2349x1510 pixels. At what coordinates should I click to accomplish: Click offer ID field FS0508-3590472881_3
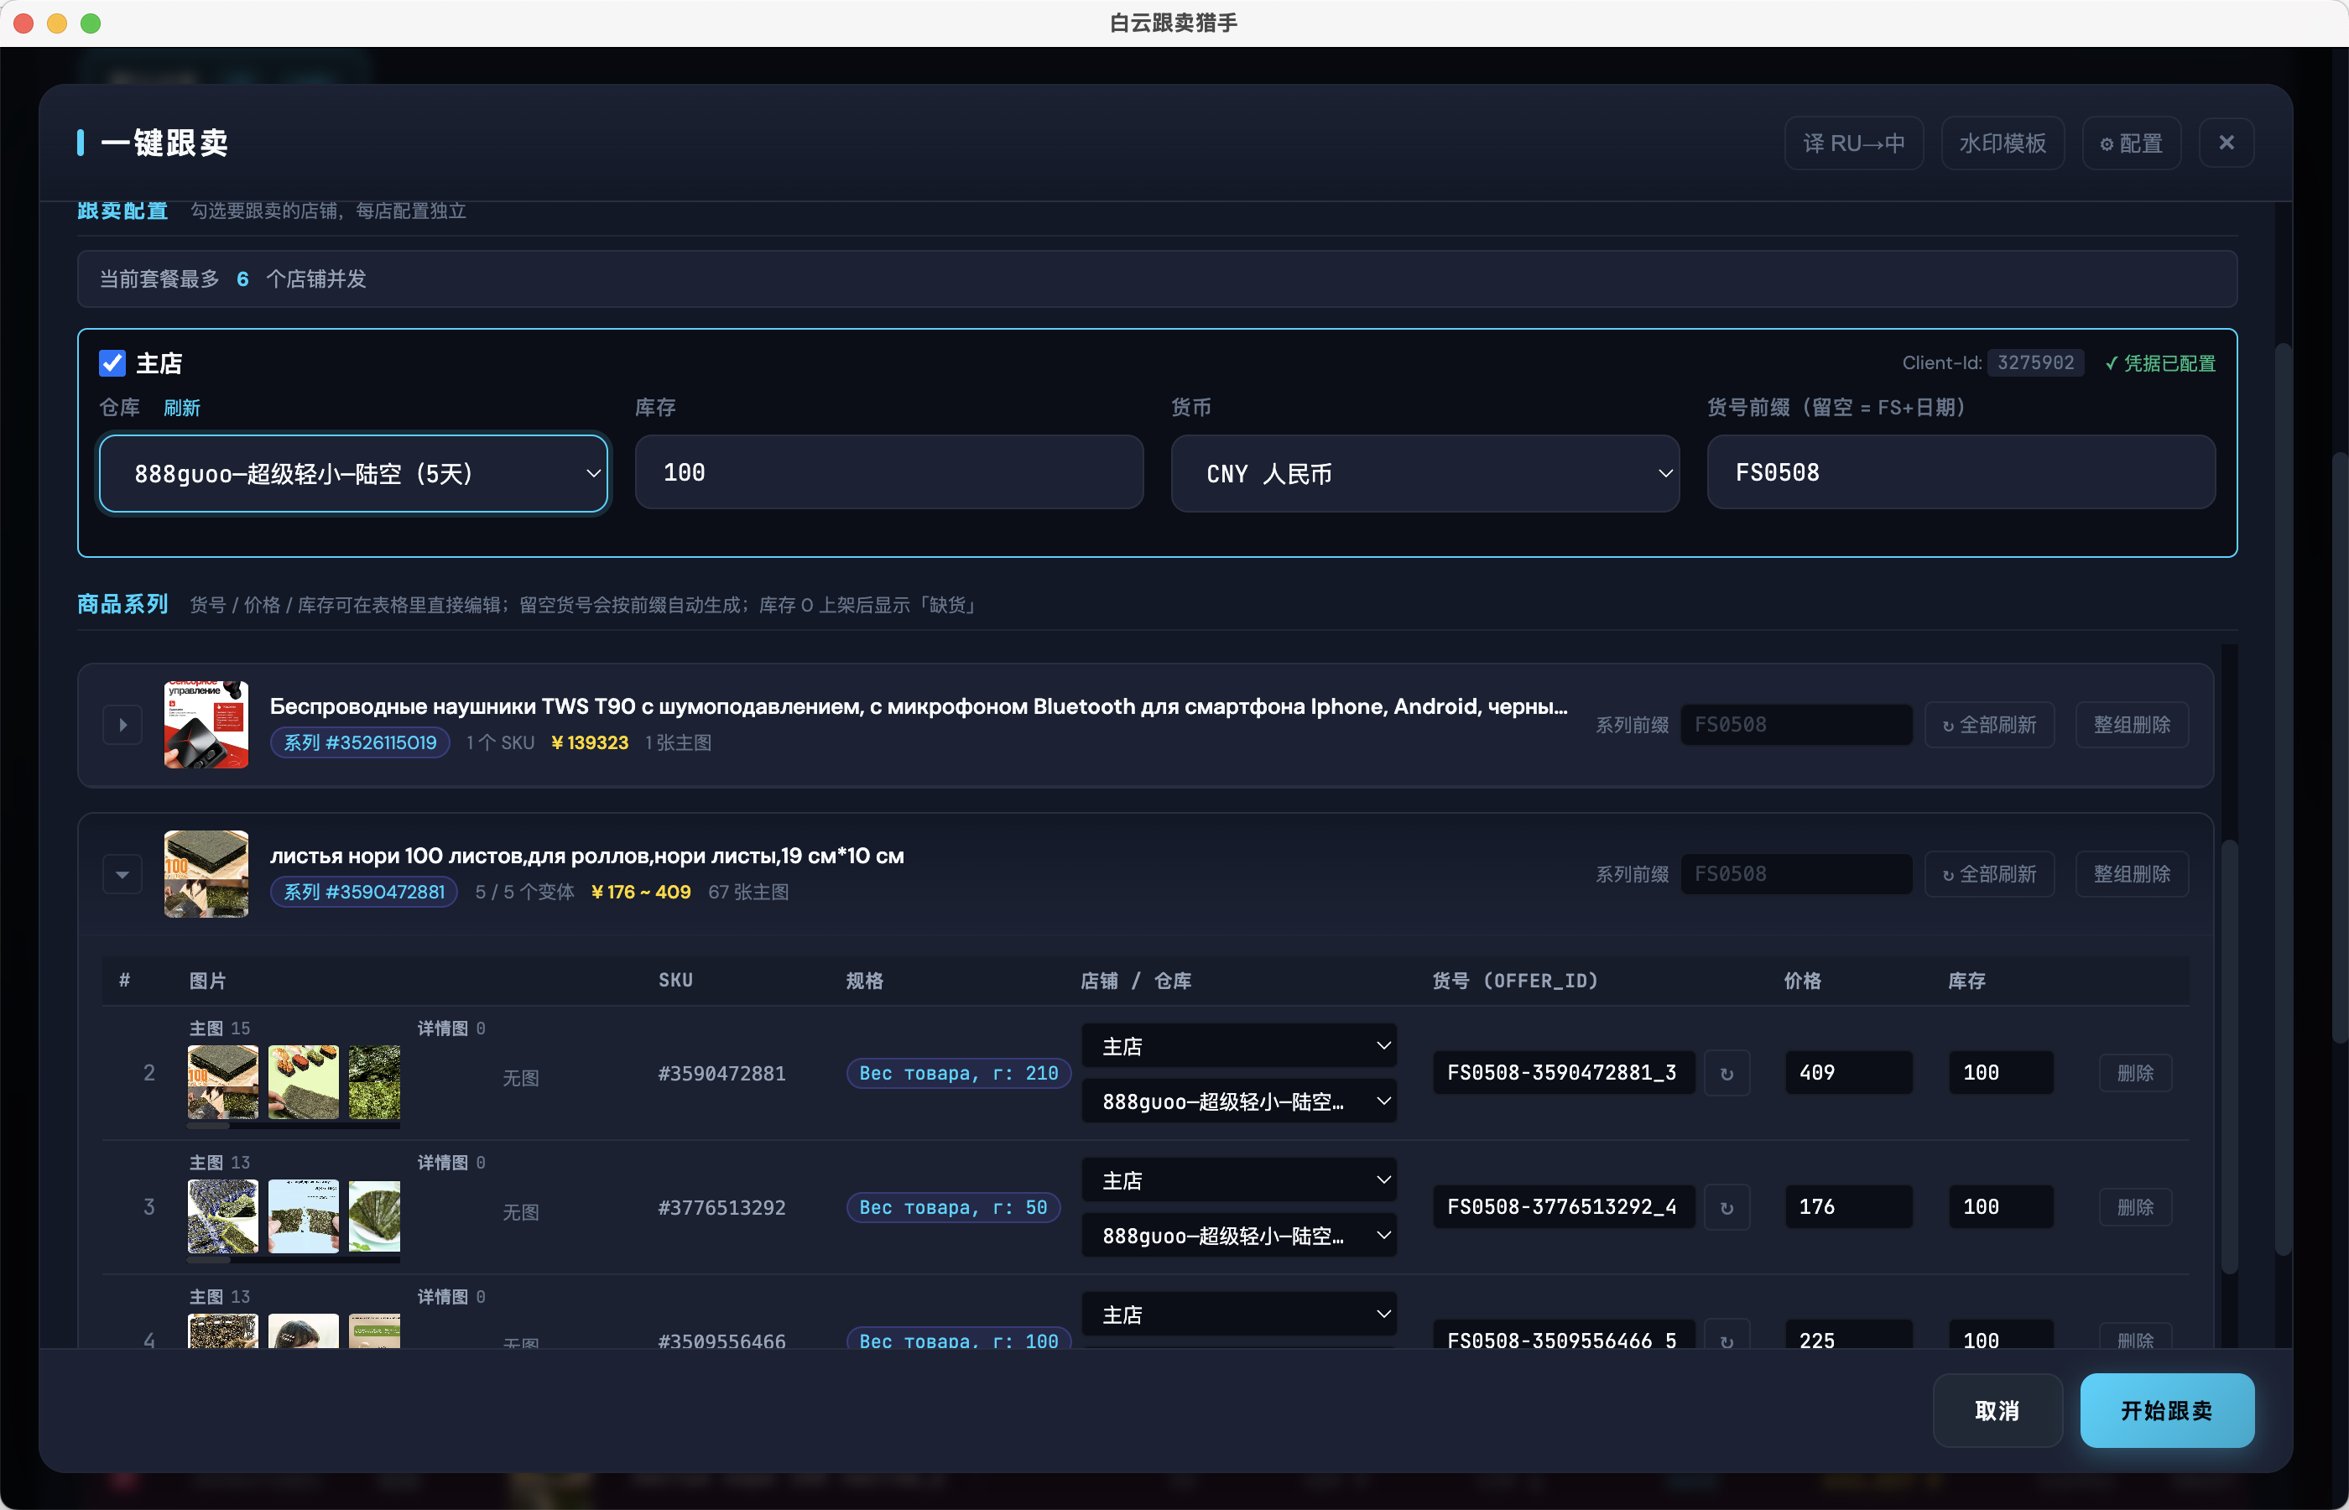(1564, 1074)
